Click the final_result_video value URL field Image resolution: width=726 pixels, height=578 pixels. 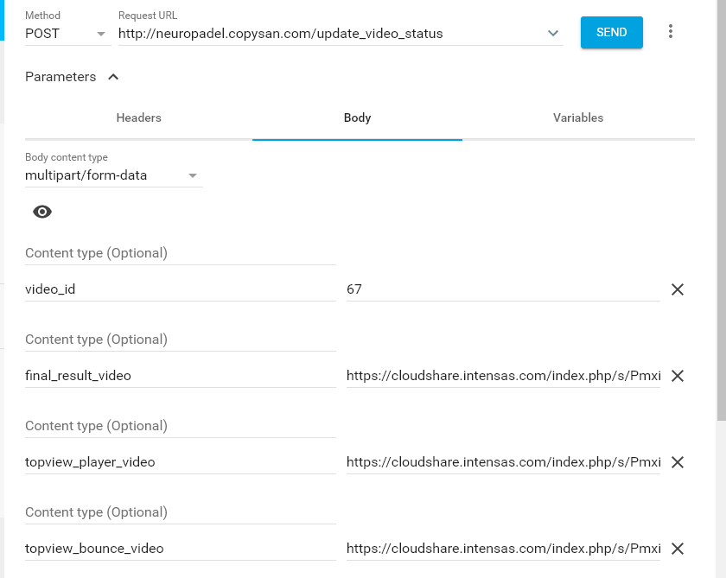point(503,376)
